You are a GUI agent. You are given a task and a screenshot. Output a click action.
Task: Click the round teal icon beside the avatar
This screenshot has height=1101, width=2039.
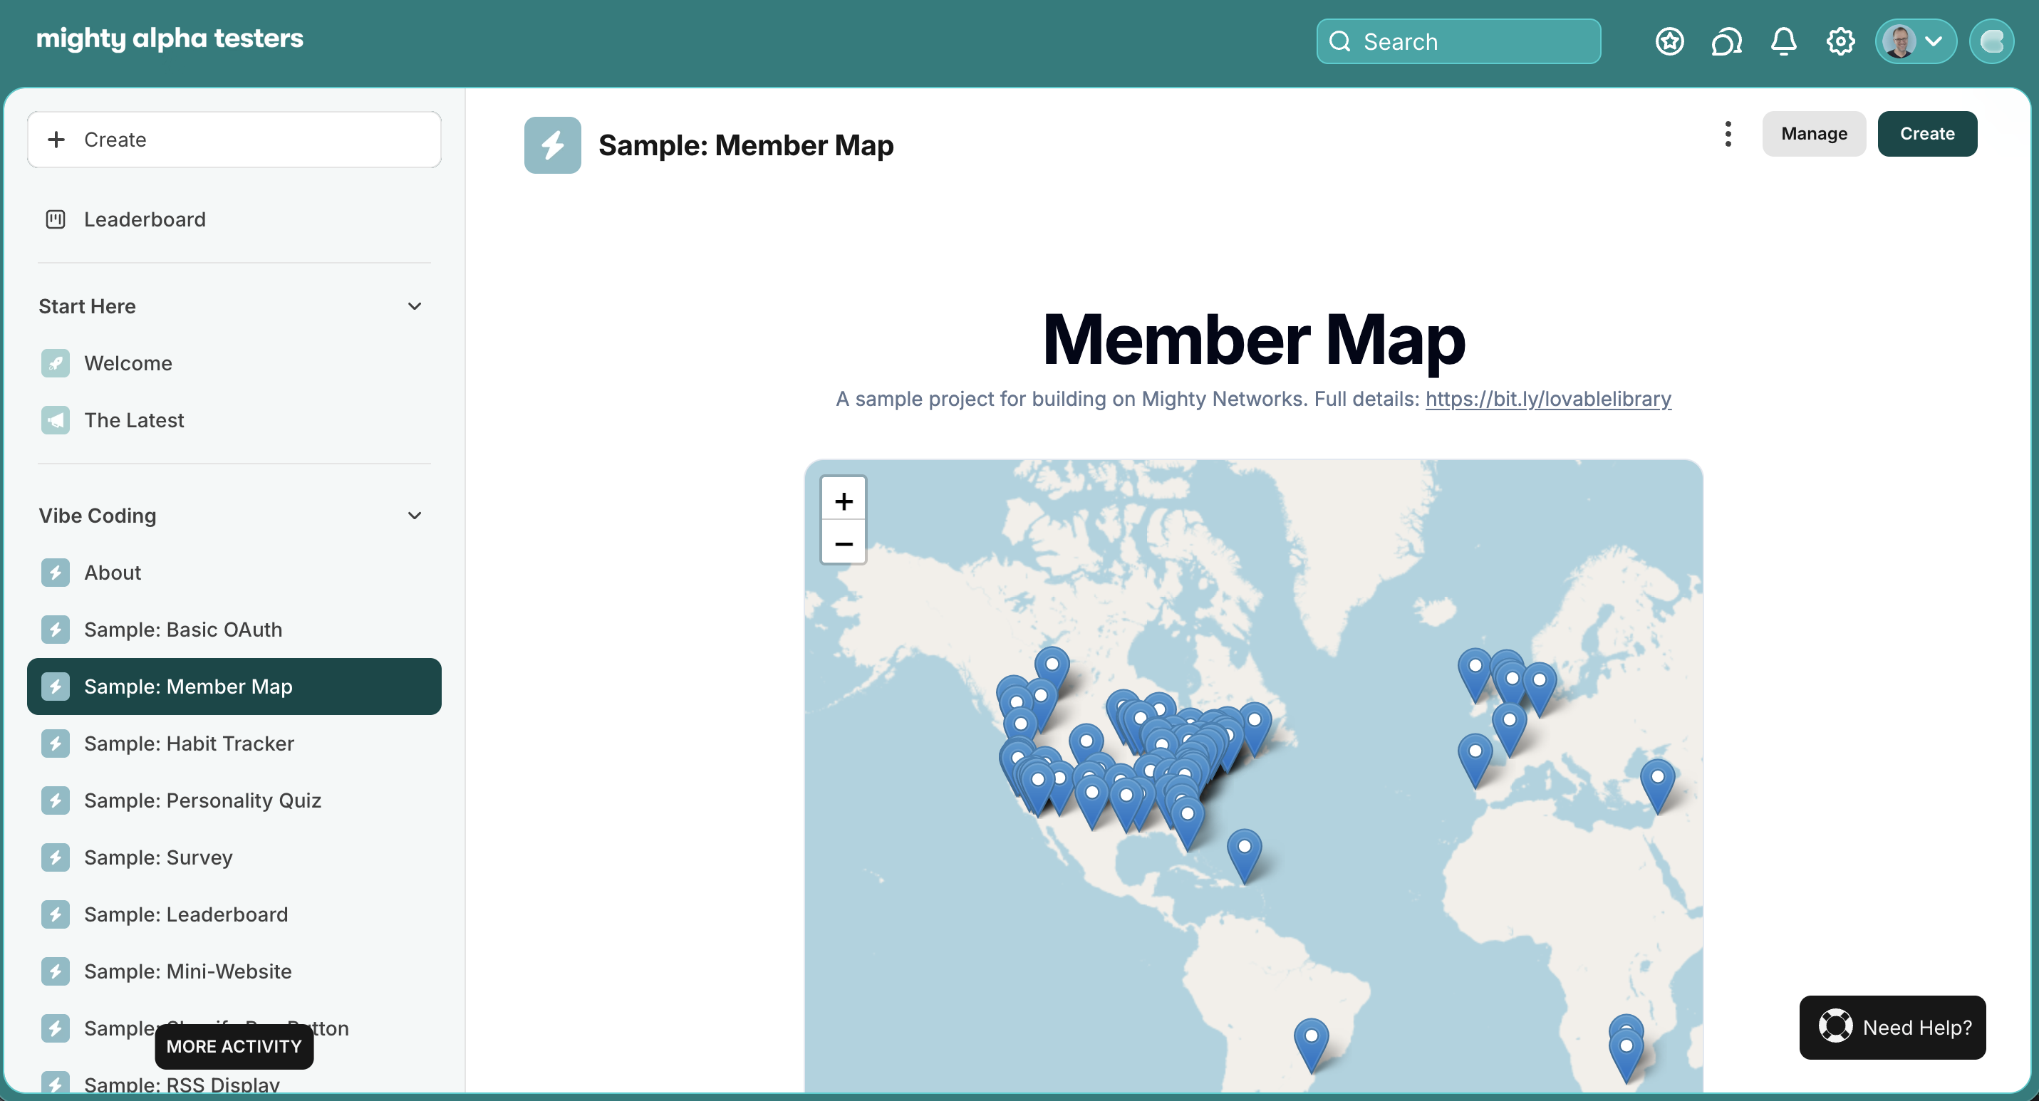coord(1991,41)
